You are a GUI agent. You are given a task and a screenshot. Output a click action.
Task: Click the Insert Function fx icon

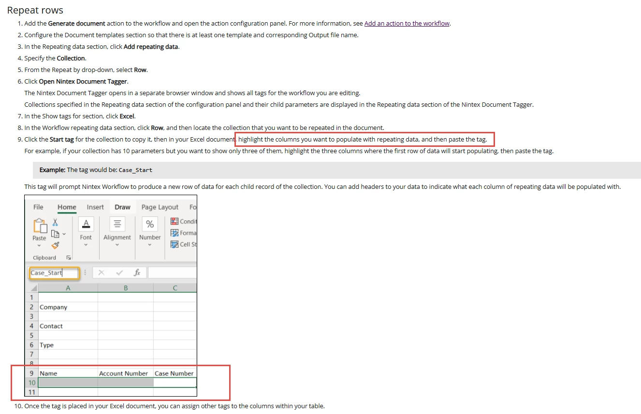coord(137,273)
